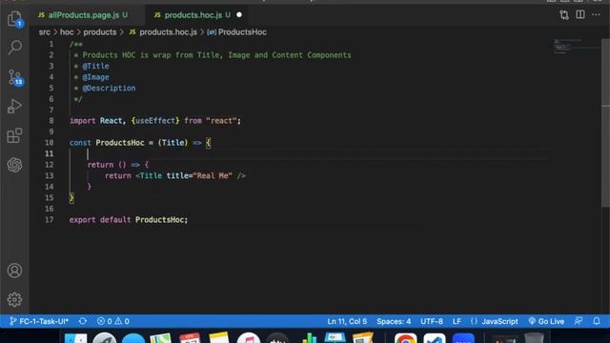Click "Real Me" title string
Viewport: 610px width, 343px height.
[x=213, y=175]
